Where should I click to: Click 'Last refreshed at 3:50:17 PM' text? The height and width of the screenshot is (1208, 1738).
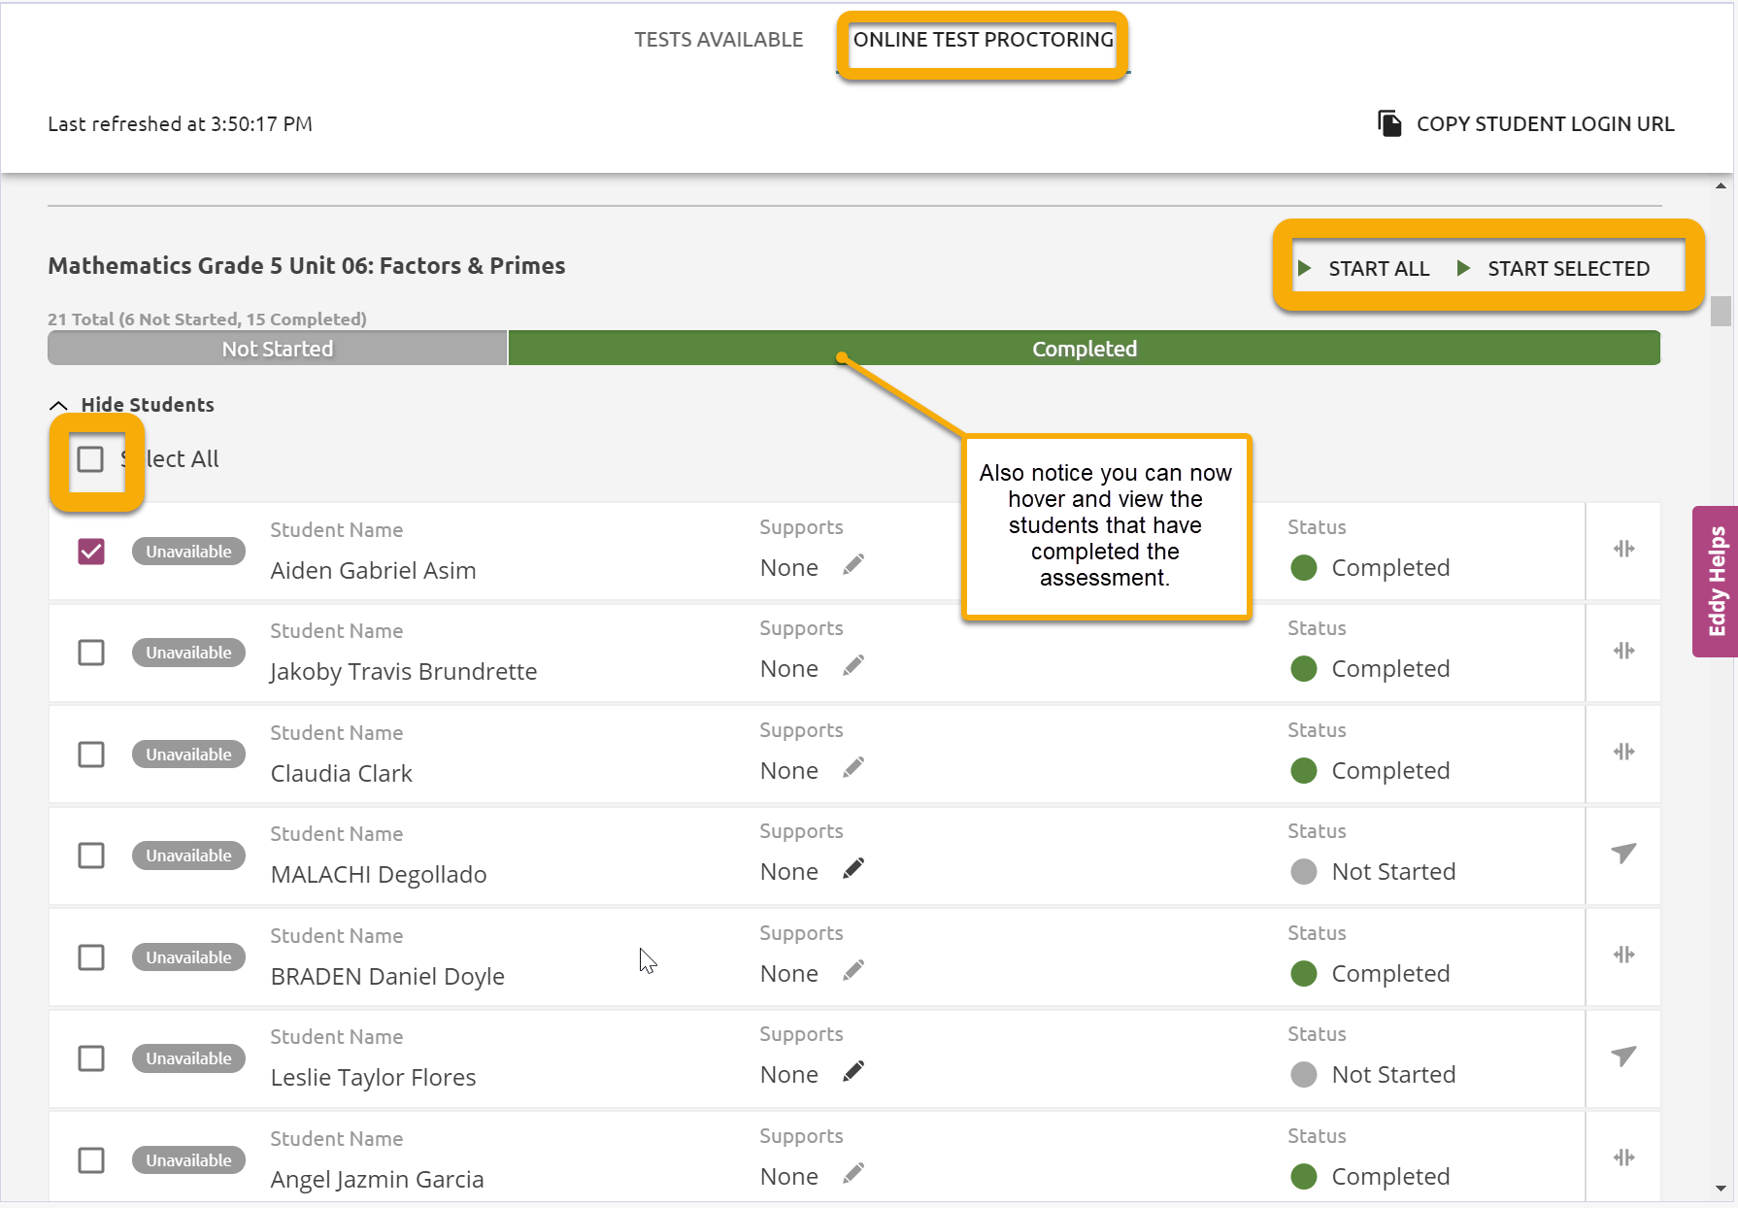[x=180, y=124]
